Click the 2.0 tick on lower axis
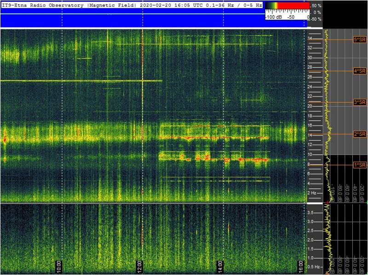The width and height of the screenshot is (368, 275). pos(310,240)
